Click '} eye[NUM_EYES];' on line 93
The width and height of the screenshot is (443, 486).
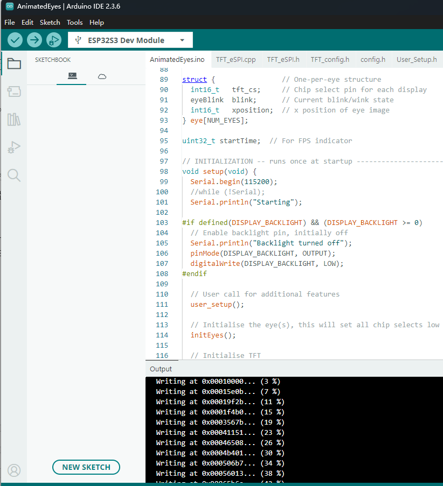pyautogui.click(x=215, y=120)
